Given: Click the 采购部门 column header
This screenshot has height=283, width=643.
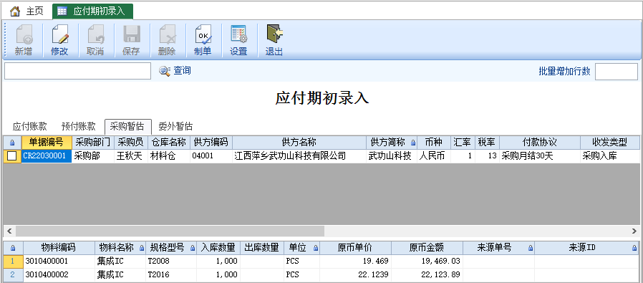Looking at the screenshot, I should tap(93, 143).
